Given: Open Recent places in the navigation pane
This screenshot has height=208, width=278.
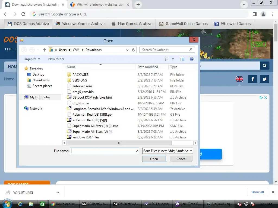Looking at the screenshot, I should (x=42, y=86).
